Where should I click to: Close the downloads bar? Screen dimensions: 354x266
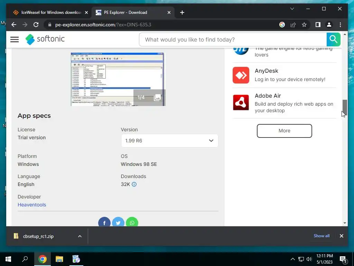pyautogui.click(x=341, y=236)
